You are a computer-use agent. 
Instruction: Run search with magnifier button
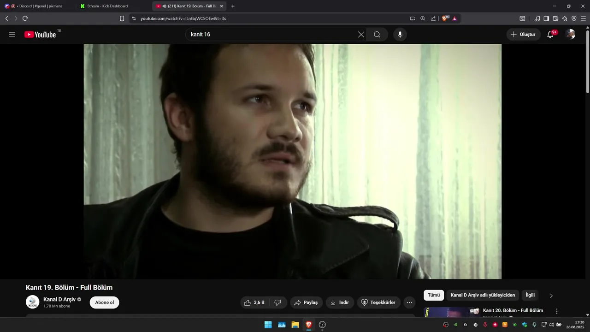point(377,35)
